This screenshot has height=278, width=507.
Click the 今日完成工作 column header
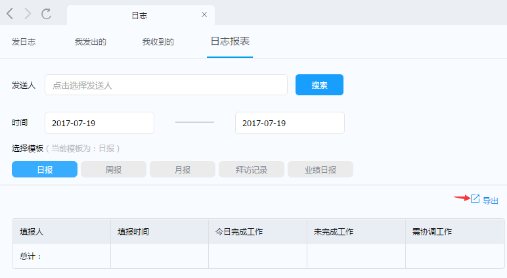tap(257, 232)
